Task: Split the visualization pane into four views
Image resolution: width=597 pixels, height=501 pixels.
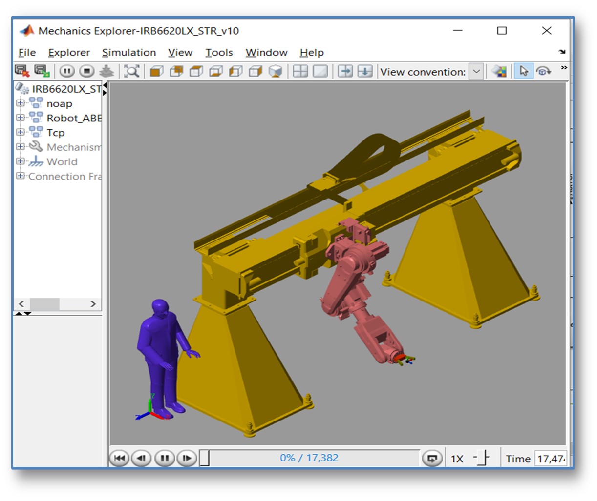Action: point(300,71)
